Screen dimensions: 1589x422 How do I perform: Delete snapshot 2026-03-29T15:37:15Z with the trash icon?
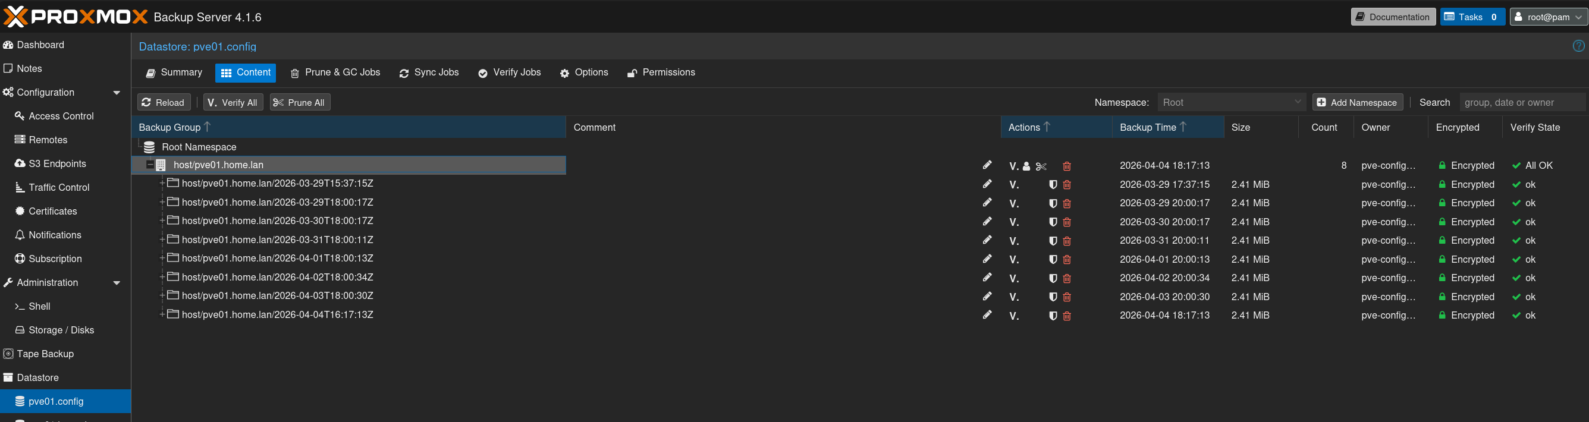(x=1067, y=184)
